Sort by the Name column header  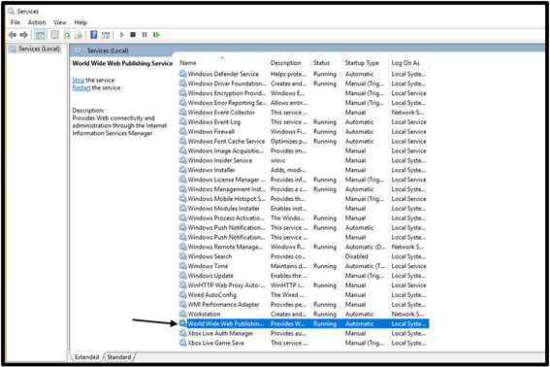222,63
